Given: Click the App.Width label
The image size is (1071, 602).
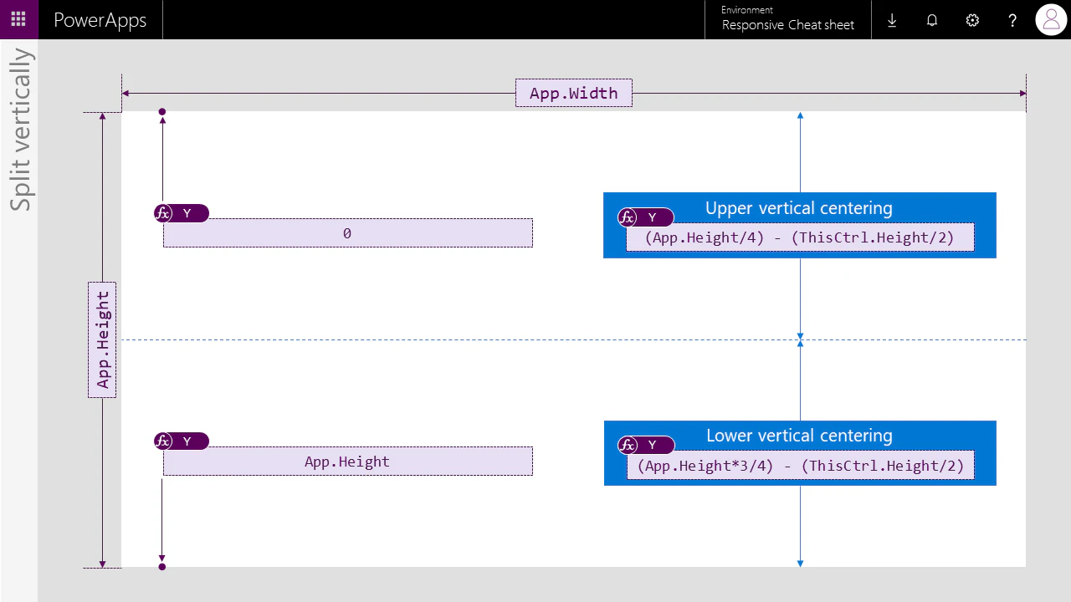Looking at the screenshot, I should click(x=574, y=93).
